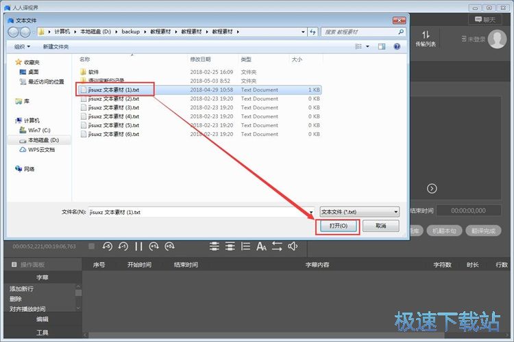Pause the video playback
The width and height of the screenshot is (514, 342).
[x=138, y=246]
